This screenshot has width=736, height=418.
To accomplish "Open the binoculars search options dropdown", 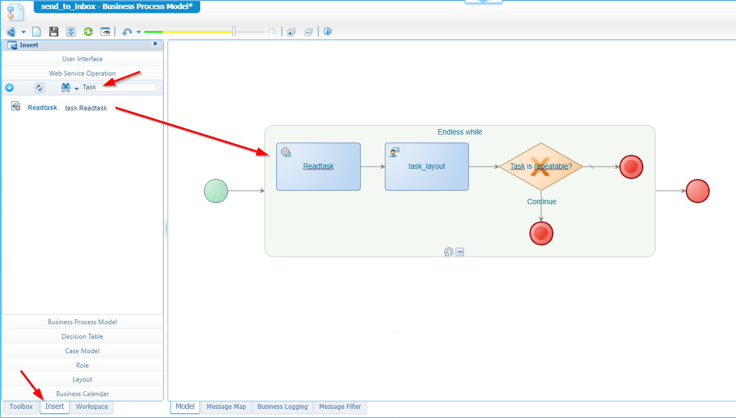I will [x=77, y=88].
